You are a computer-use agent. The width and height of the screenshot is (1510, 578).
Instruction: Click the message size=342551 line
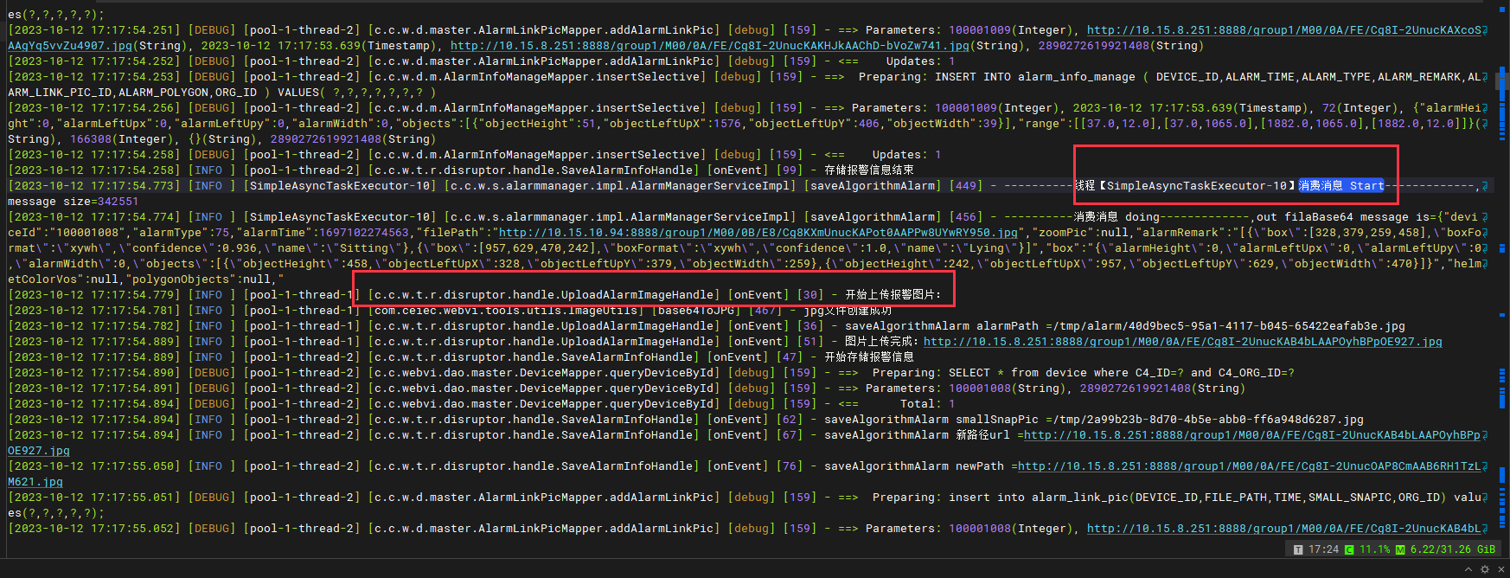(x=73, y=202)
